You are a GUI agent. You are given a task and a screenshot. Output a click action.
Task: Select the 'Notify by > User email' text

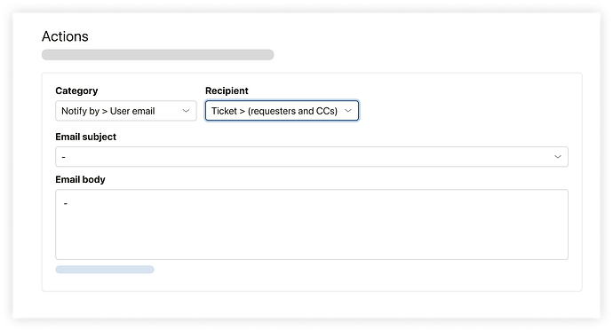point(107,111)
